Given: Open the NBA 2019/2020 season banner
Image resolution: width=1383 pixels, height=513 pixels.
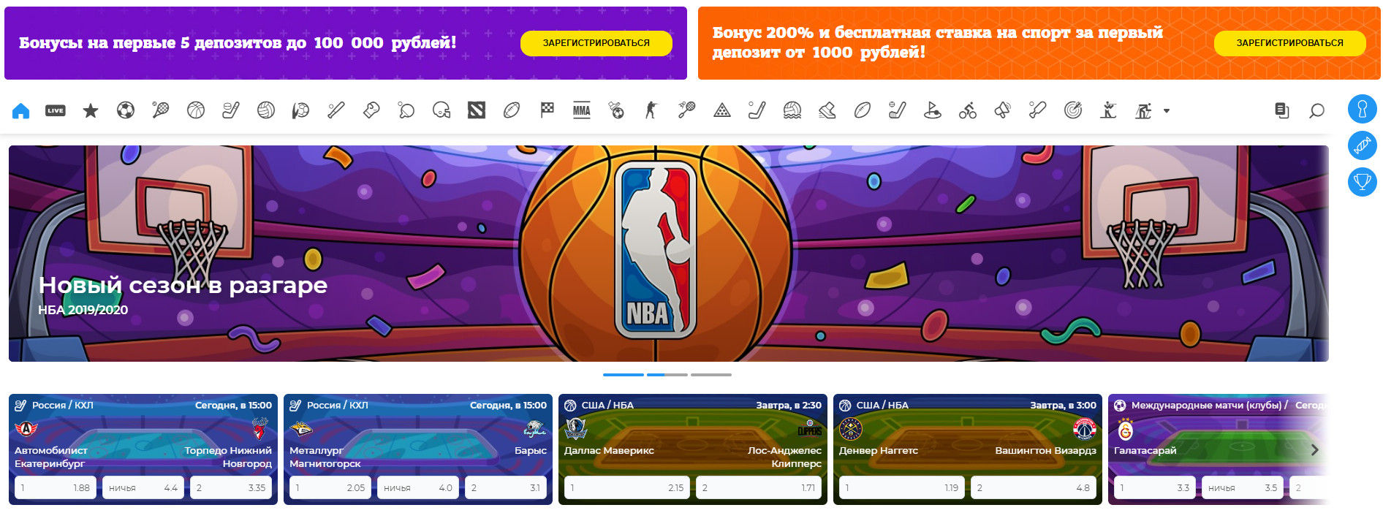Looking at the screenshot, I should pos(669,254).
